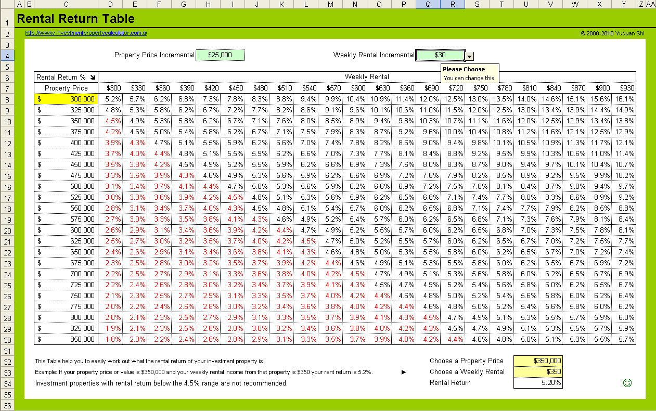Screen dimensions: 656x411
Task: Click the 16.1% cell in the 300,000 row
Action: [624, 99]
